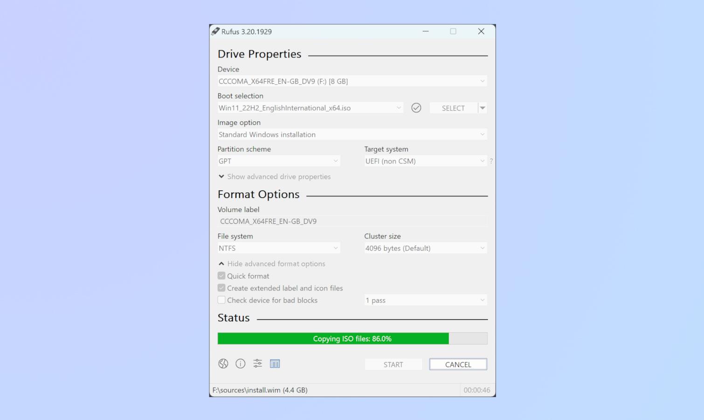Open the Partition scheme GPT dropdown
The image size is (704, 420).
click(279, 161)
